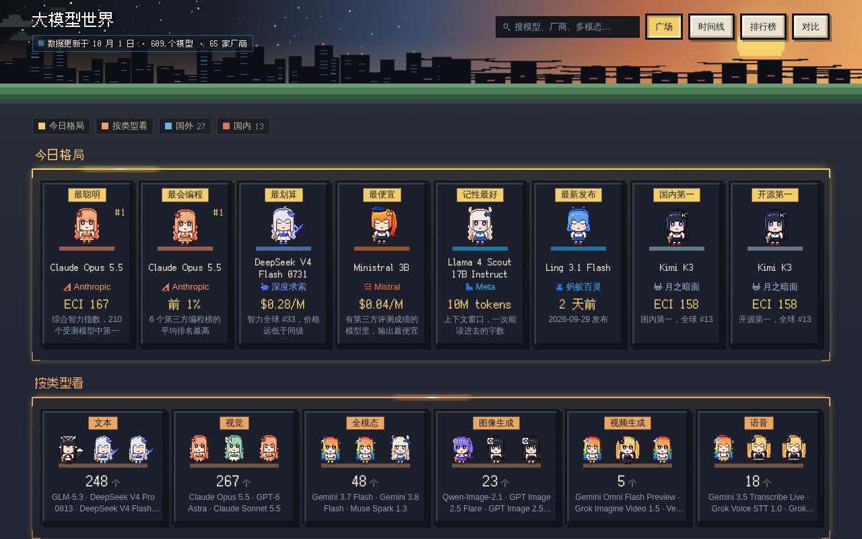Image resolution: width=862 pixels, height=539 pixels.
Task: Click the 267 count in 视觉 card
Action: coord(228,481)
